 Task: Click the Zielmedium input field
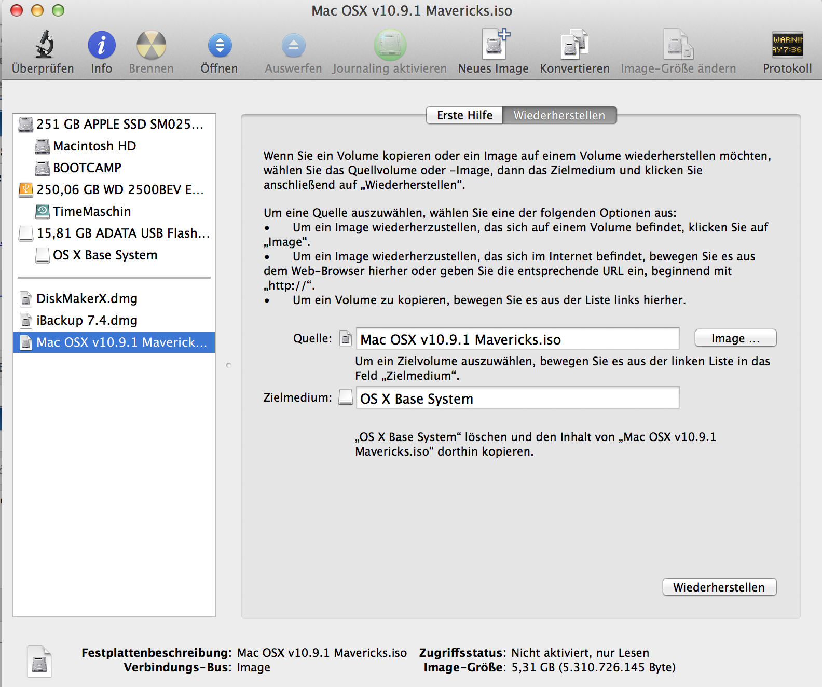coord(517,398)
